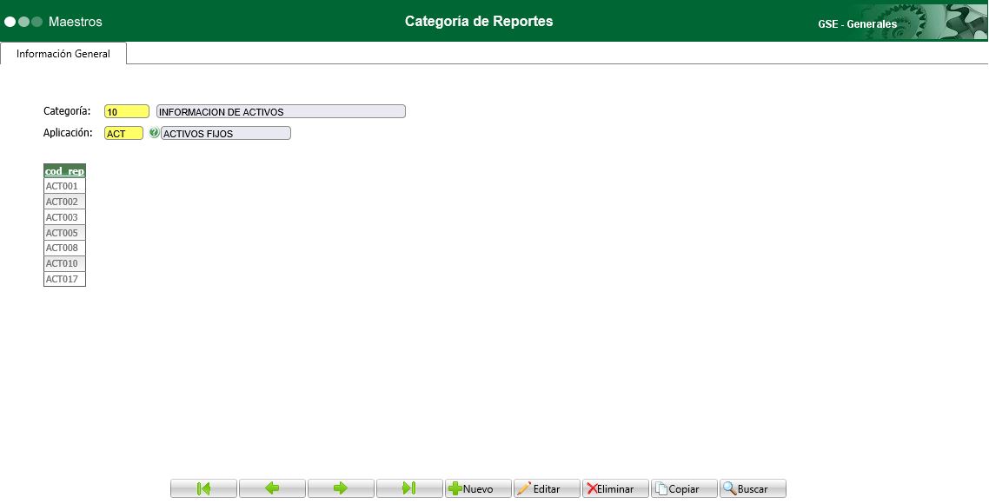Select row ACT005
Viewport: 989px width, 504px height.
click(x=64, y=233)
